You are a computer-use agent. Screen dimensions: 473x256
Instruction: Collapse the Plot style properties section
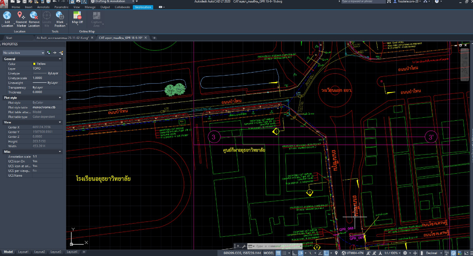[60, 98]
